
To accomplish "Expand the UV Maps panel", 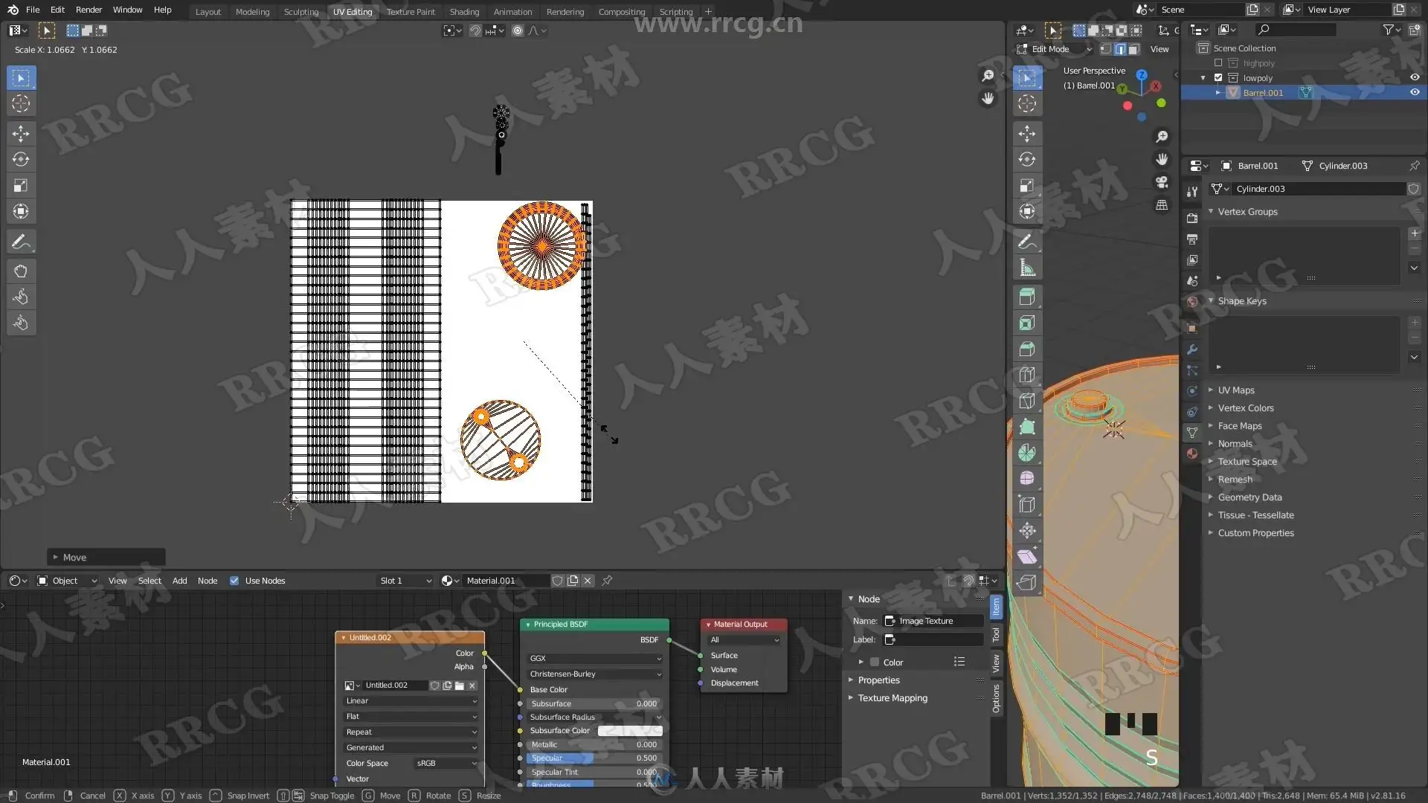I will click(1235, 390).
